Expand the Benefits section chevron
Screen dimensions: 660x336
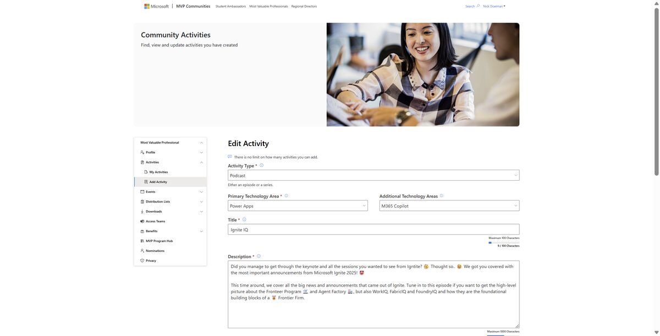pos(201,231)
